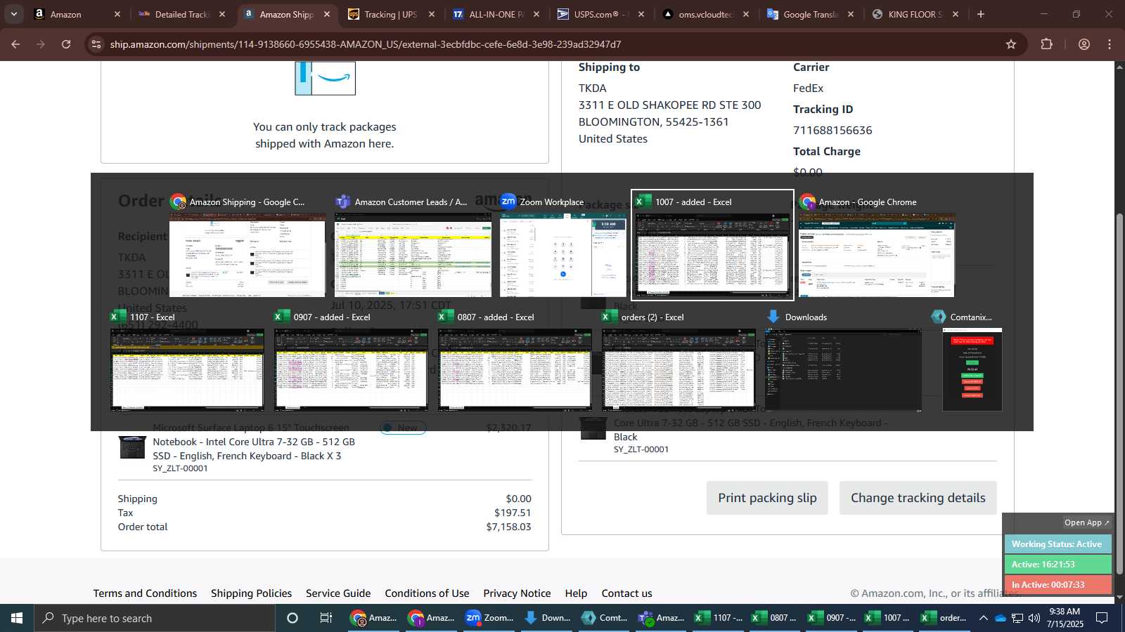Select 1007 - added Excel thumbnail

pyautogui.click(x=712, y=246)
